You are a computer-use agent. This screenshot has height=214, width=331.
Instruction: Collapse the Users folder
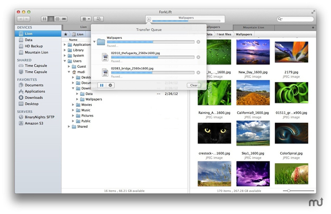pyautogui.click(x=65, y=61)
